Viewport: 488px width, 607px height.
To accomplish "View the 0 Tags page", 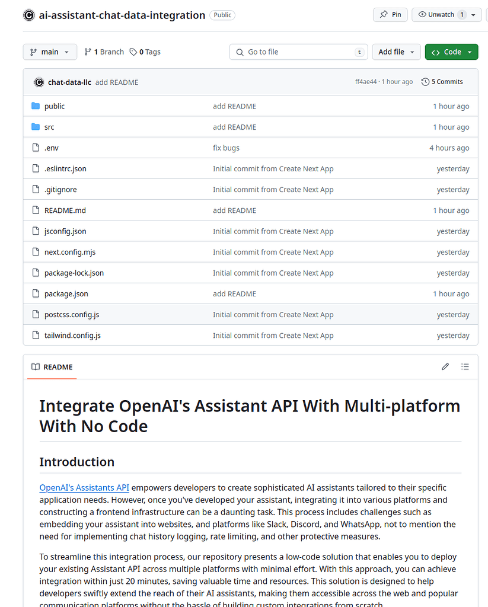I will point(145,52).
